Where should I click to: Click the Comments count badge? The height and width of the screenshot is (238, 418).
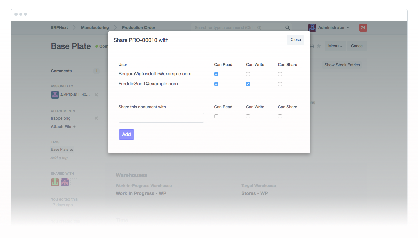point(96,71)
